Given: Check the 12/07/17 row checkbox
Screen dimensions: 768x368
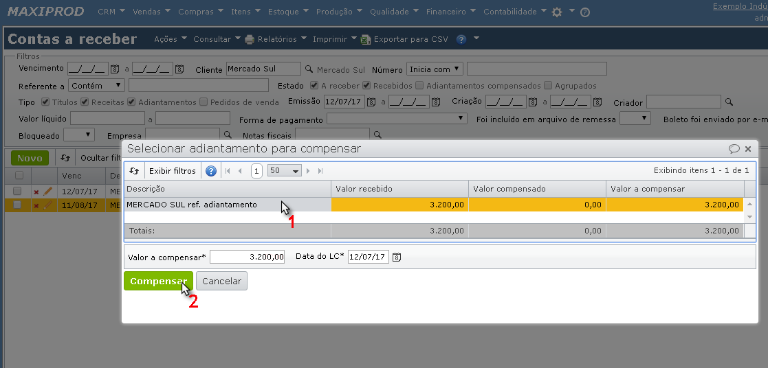Looking at the screenshot, I should click(x=17, y=191).
